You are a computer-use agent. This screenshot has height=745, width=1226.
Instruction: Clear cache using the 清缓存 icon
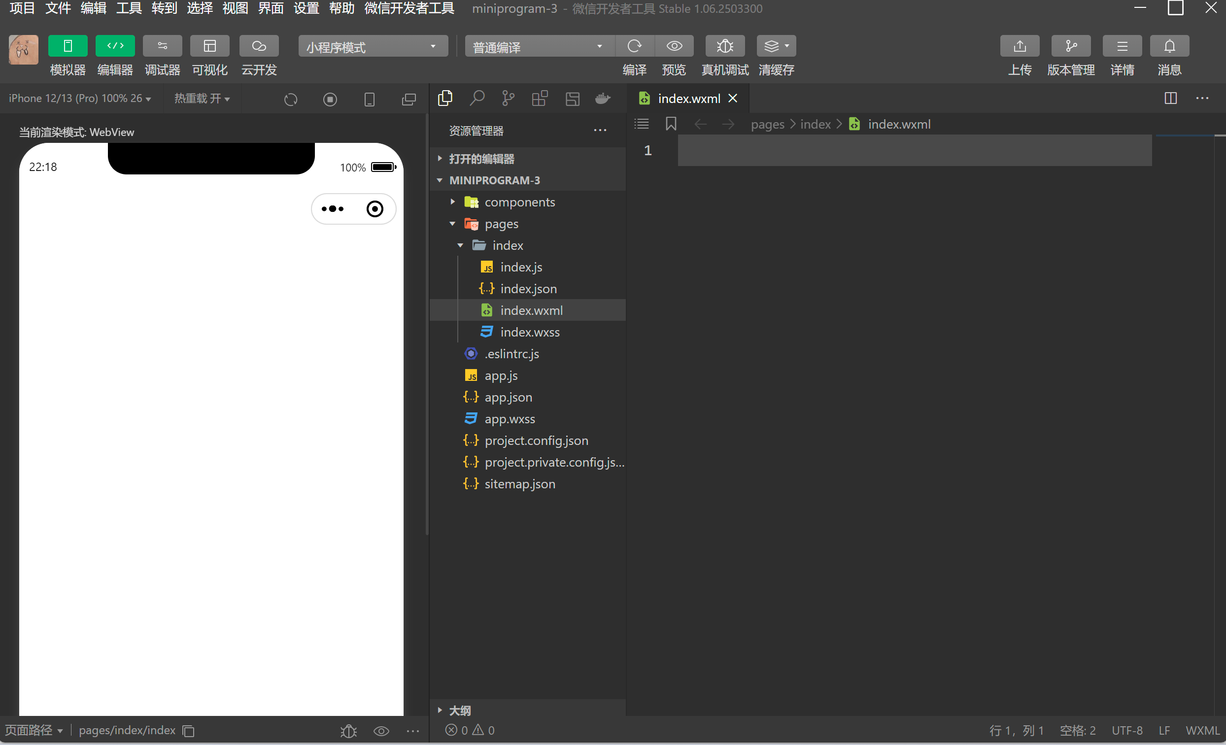[775, 46]
